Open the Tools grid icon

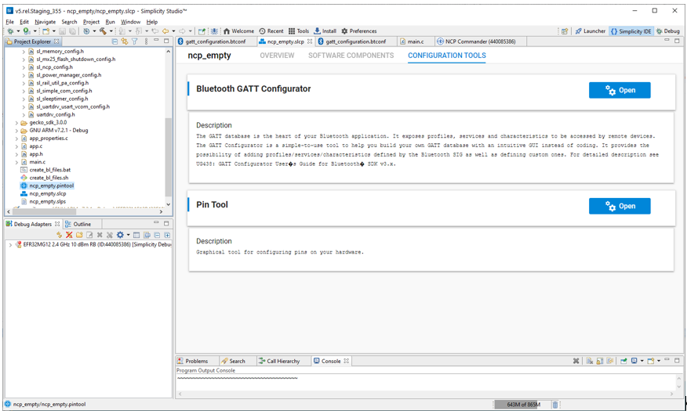click(299, 31)
